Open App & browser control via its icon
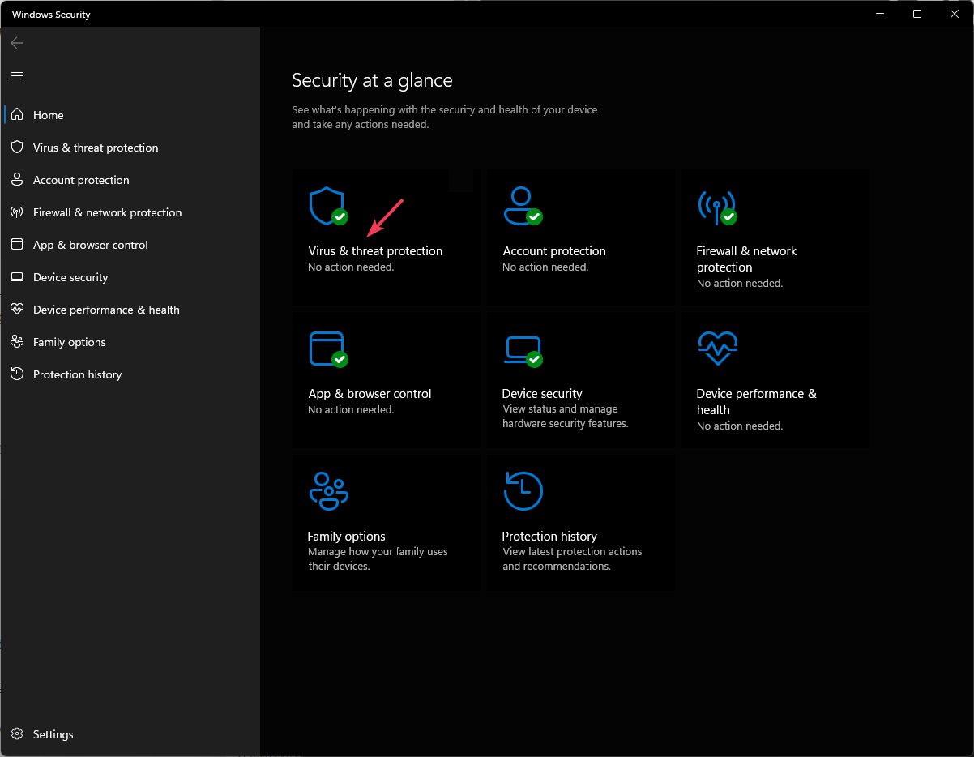Screen dimensions: 974x757 327,349
